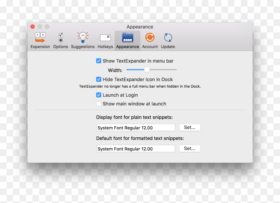Image resolution: width=280 pixels, height=203 pixels.
Task: Click Set… for plain text snippets font
Action: pyautogui.click(x=189, y=128)
